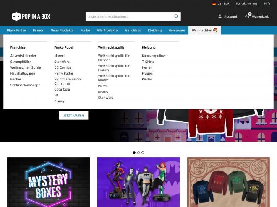Select Star Wars under Funko Pops!
The width and height of the screenshot is (277, 207).
click(62, 62)
